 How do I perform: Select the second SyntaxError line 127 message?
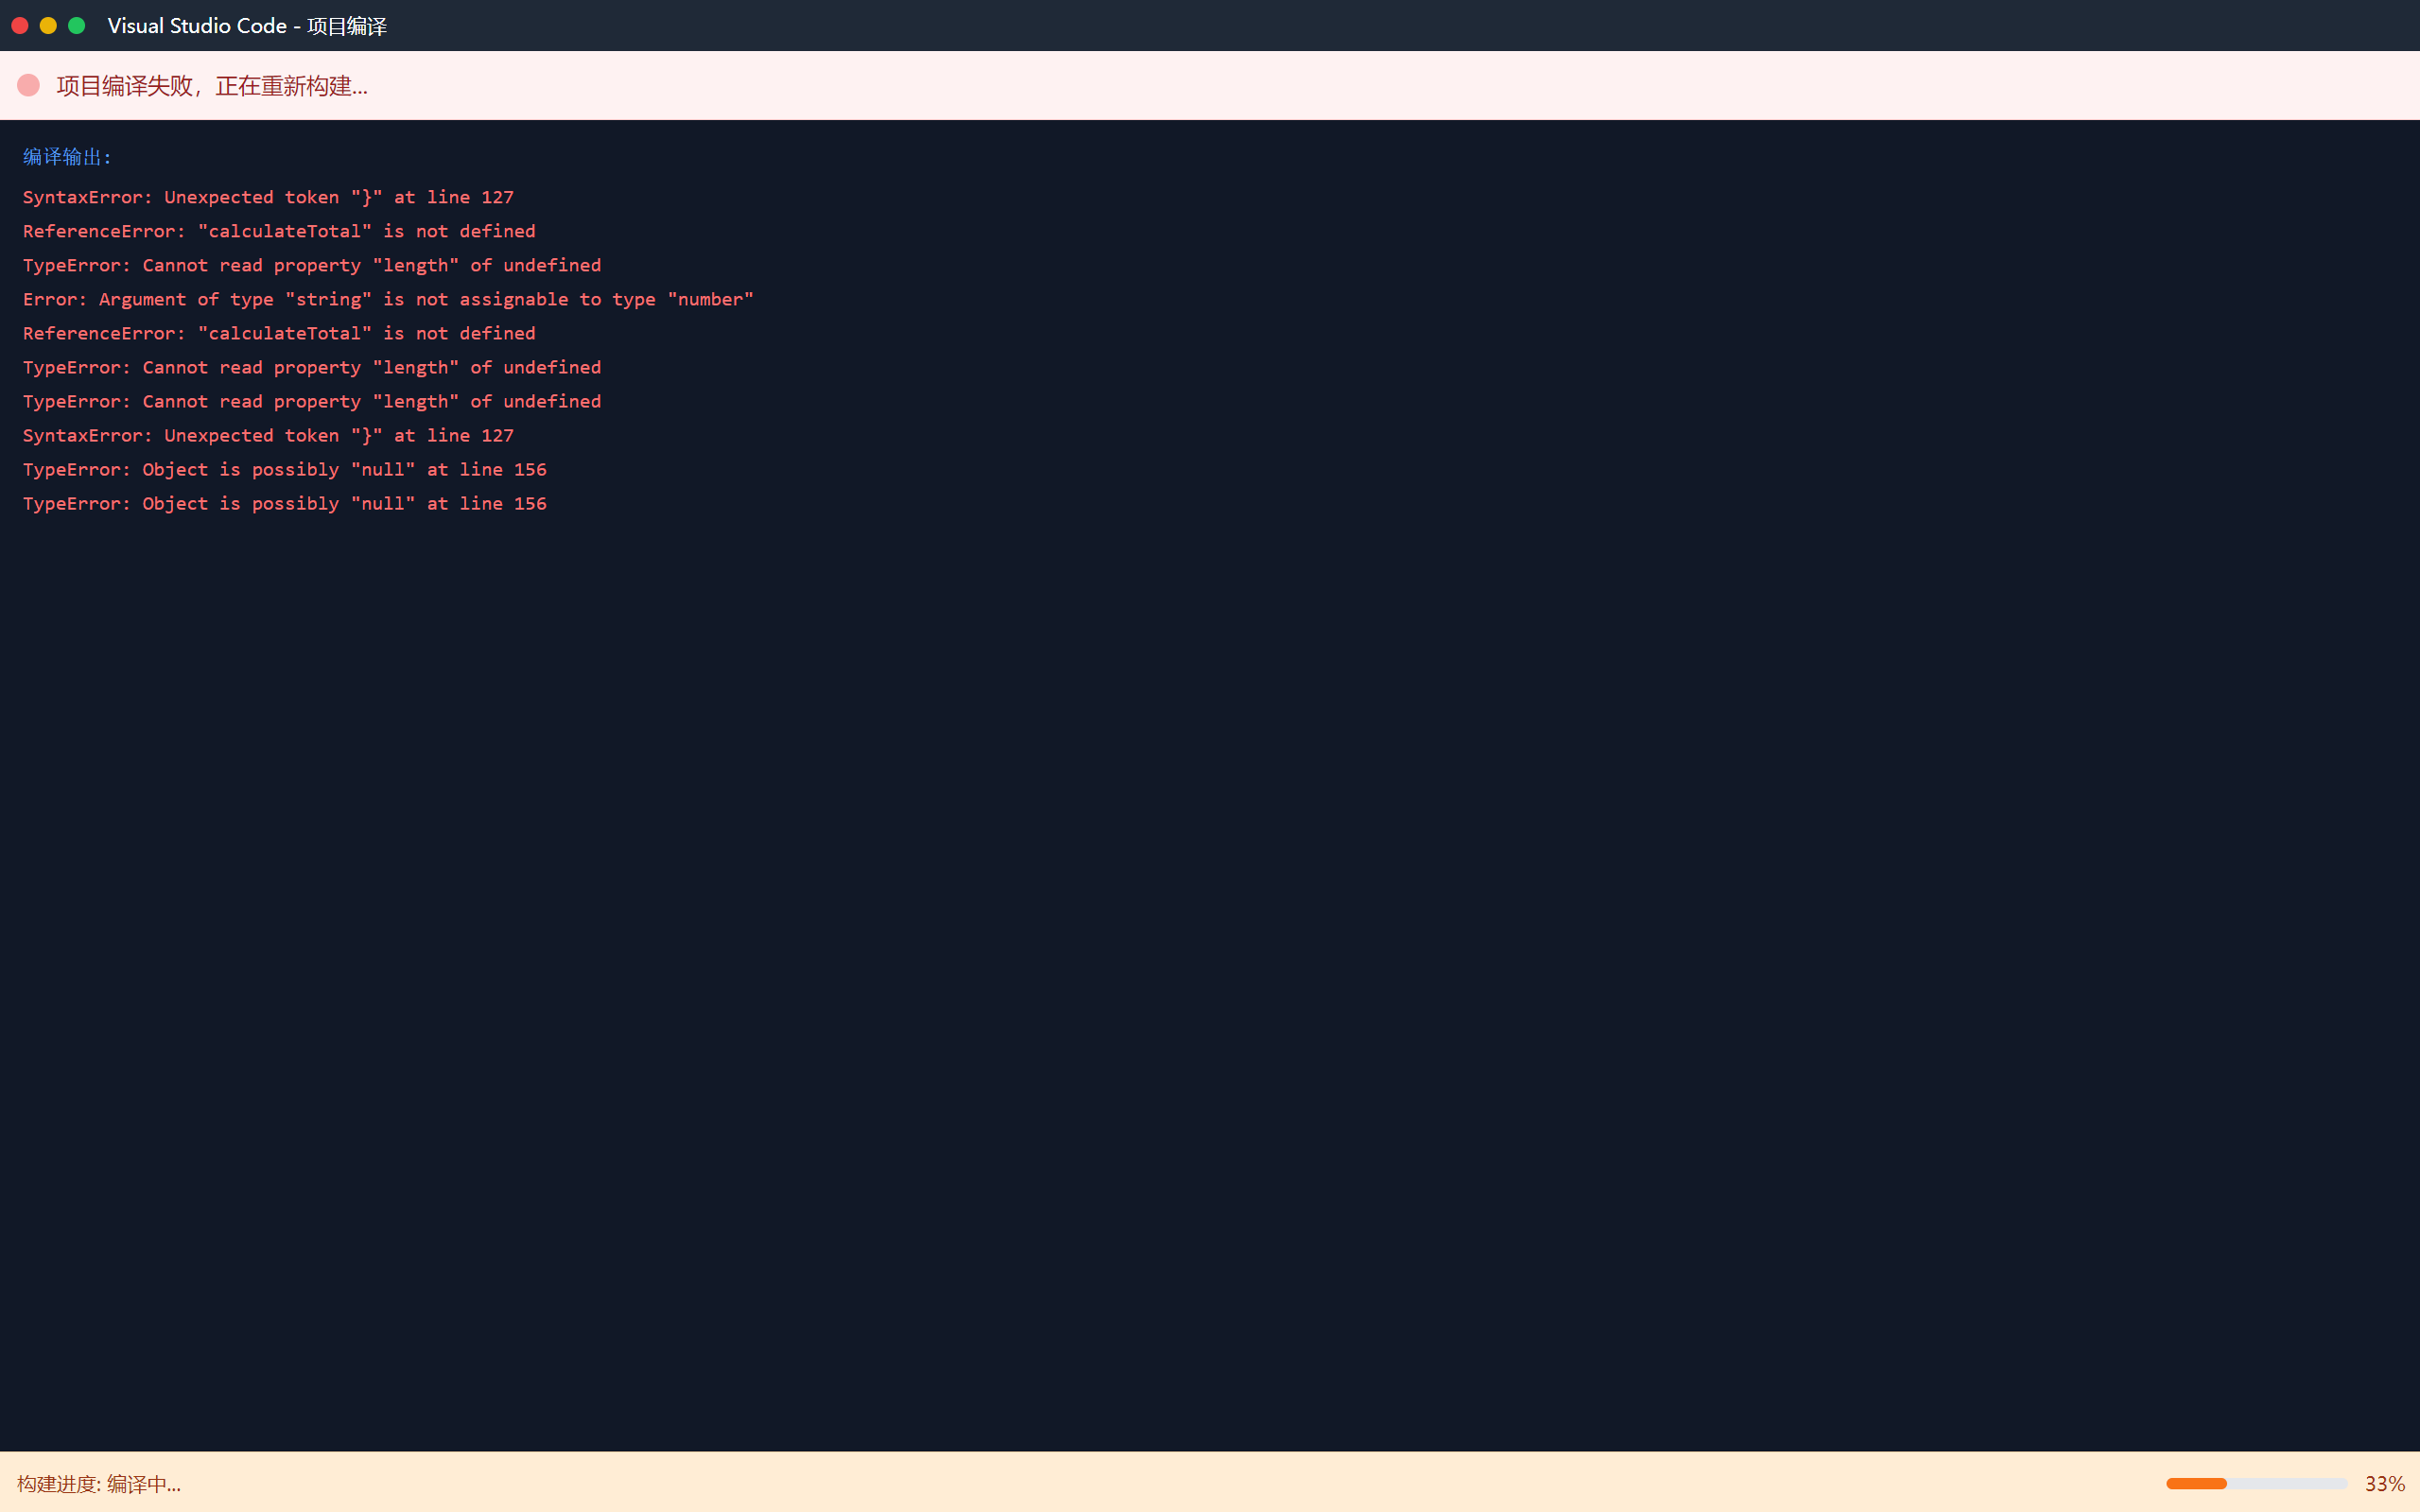pyautogui.click(x=268, y=435)
